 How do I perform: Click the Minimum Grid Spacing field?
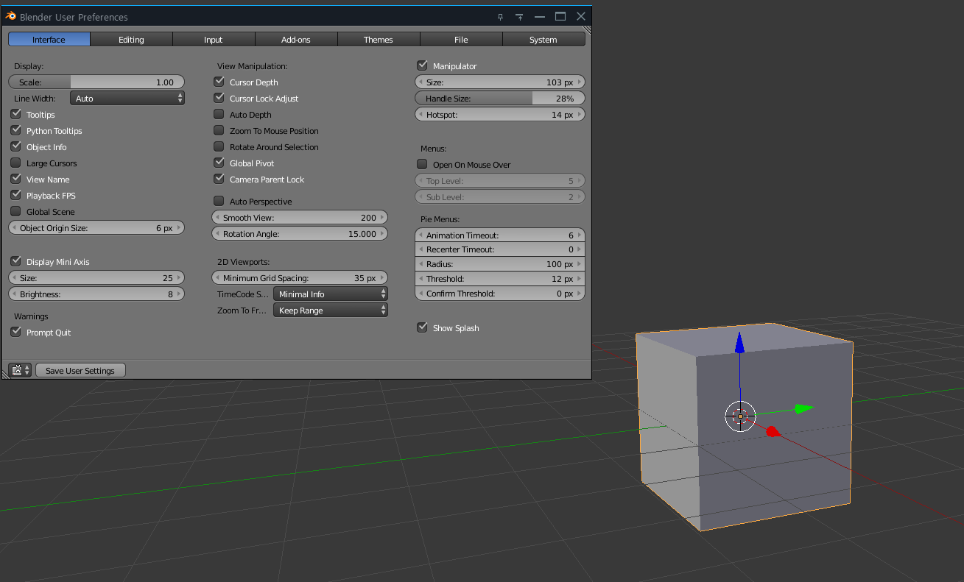[300, 277]
